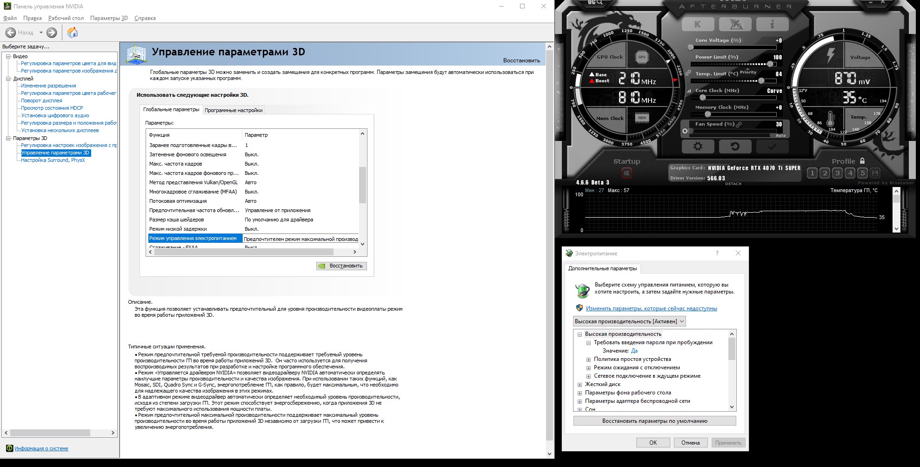Select Режим низкой задержки setting row

click(x=253, y=229)
